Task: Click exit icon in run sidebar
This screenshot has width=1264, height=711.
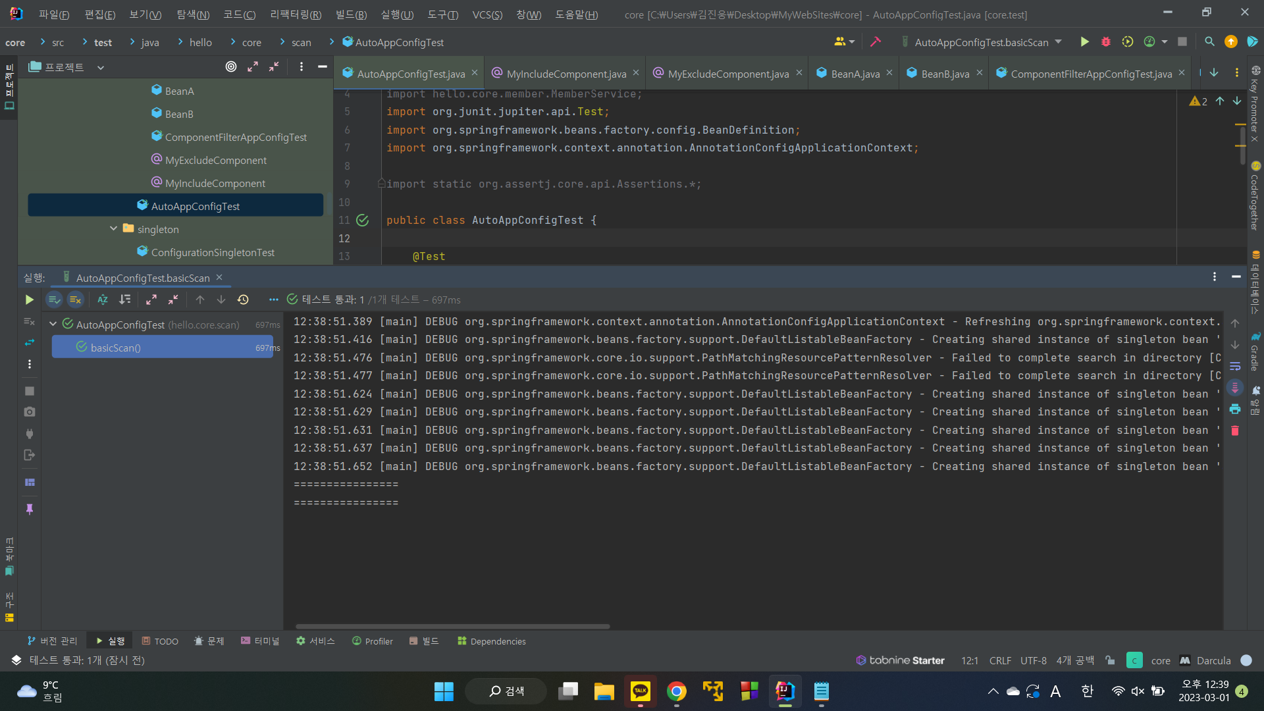Action: [29, 455]
